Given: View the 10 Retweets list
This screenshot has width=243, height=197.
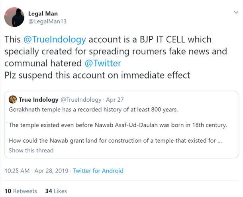Looking at the screenshot, I should (20, 191).
